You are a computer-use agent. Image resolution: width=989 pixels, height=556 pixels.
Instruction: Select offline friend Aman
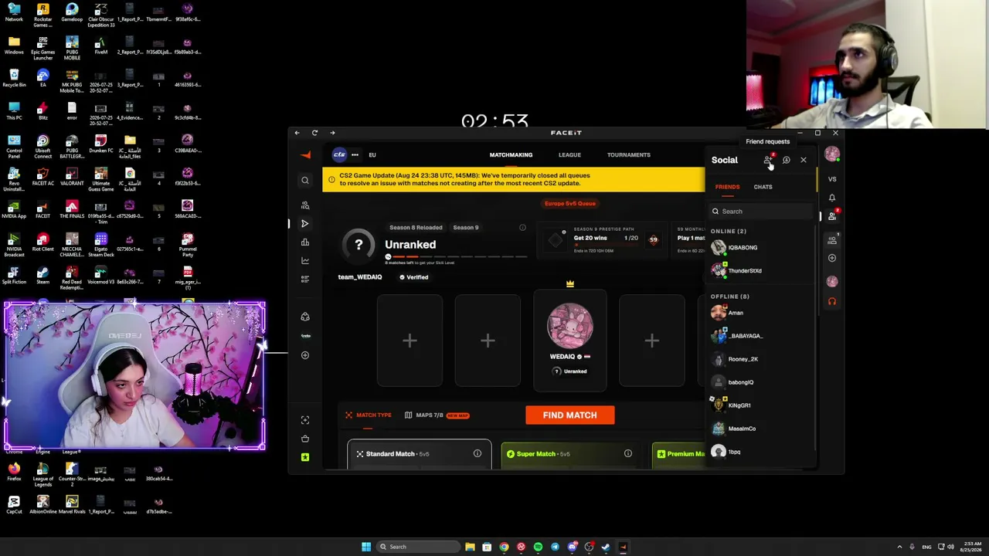point(761,313)
